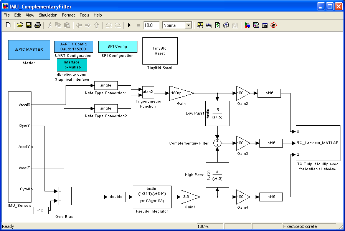Open the Library Browser icon

[247, 25]
